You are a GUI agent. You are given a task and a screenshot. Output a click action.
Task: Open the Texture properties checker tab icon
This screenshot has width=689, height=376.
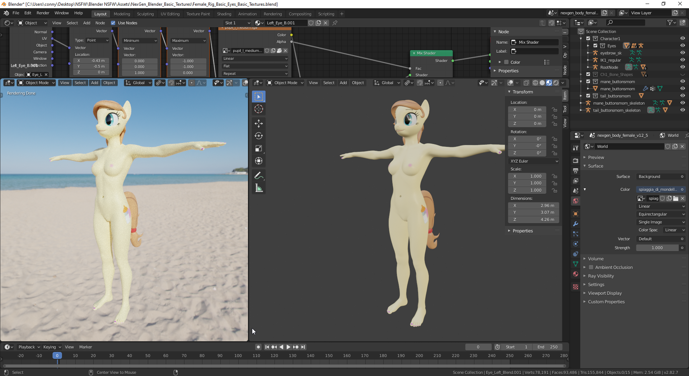point(576,287)
